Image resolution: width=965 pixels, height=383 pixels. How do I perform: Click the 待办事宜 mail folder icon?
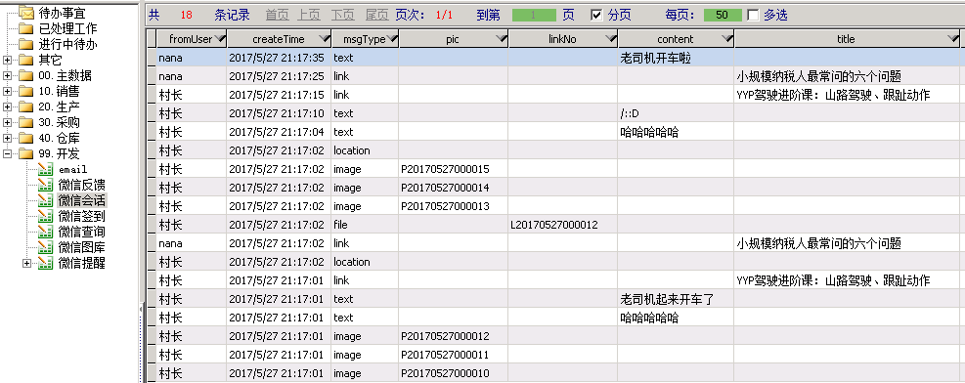(x=25, y=13)
